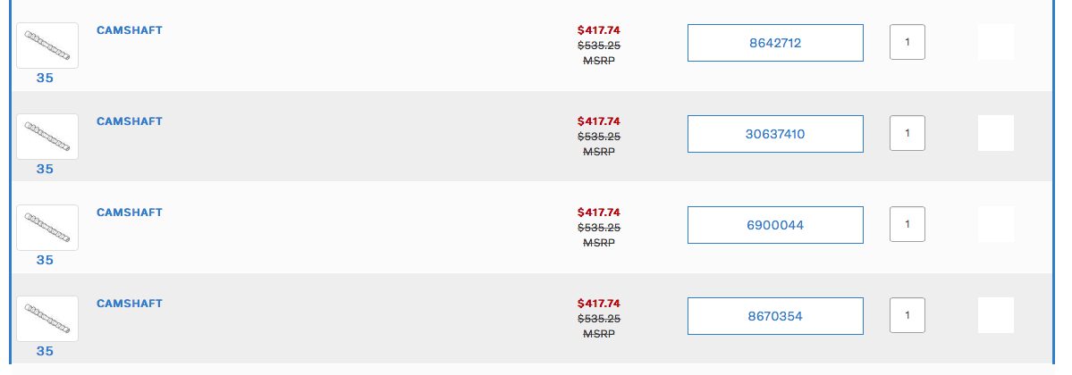The width and height of the screenshot is (1072, 375).
Task: Click the quantity field in the 8642712 row
Action: point(907,42)
